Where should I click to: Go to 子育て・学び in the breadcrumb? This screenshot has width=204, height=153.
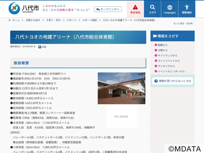point(54,20)
